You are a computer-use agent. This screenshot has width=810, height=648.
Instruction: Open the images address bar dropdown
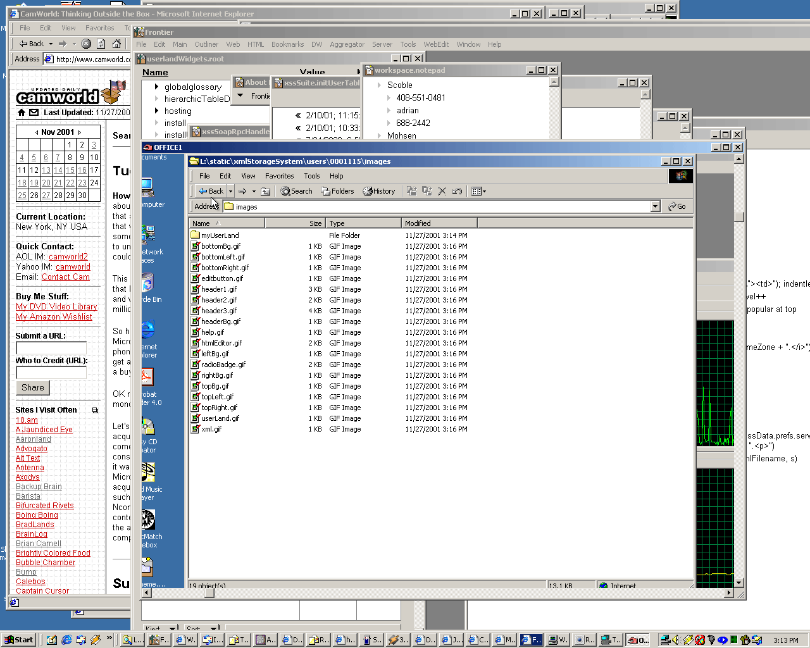655,206
